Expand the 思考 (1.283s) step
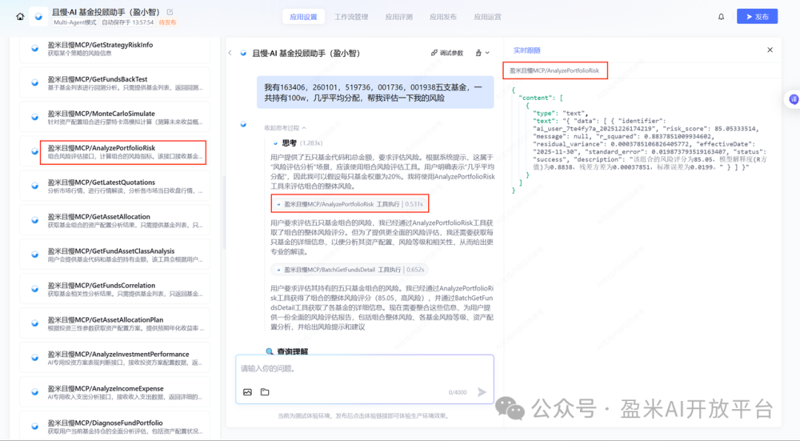Viewport: 800px width, 441px height. (298, 143)
